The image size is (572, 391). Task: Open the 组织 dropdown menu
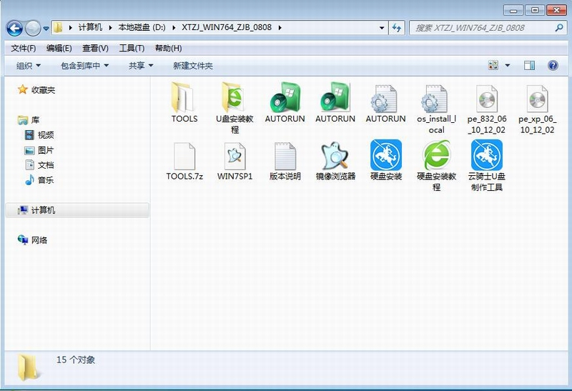click(29, 66)
